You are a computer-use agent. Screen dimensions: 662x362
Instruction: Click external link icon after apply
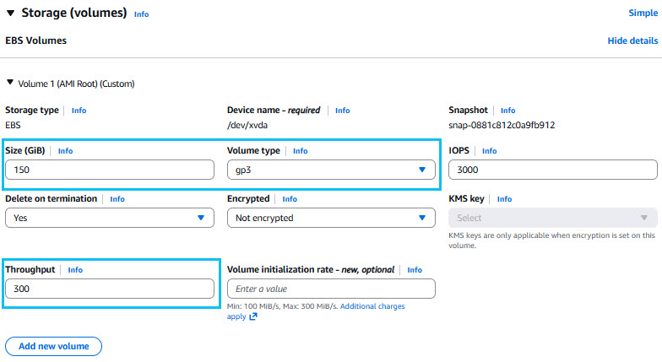(253, 316)
